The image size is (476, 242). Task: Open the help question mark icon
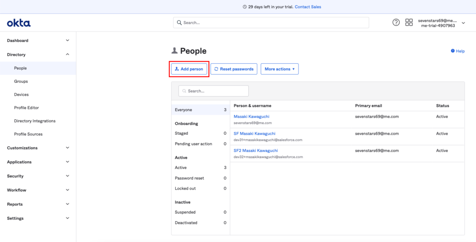tap(396, 22)
